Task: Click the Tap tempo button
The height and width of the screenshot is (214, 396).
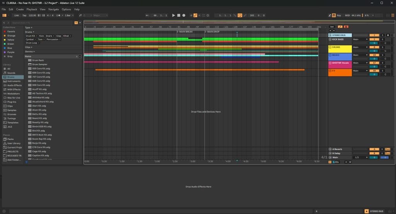Action: click(x=24, y=15)
